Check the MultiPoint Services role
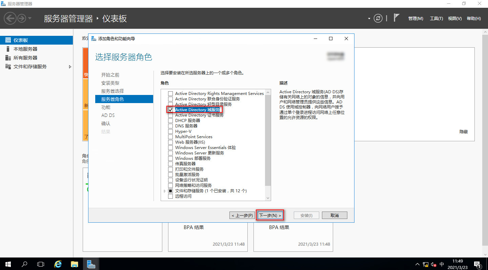 point(170,137)
